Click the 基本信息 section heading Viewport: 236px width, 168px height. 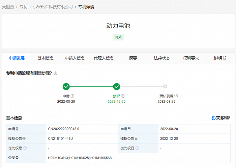(14, 118)
